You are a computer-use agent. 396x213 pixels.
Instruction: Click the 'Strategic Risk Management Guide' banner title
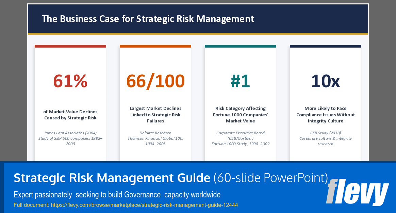[112, 178]
